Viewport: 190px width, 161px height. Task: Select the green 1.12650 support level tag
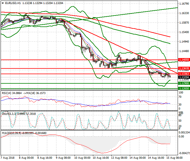coord(184,89)
